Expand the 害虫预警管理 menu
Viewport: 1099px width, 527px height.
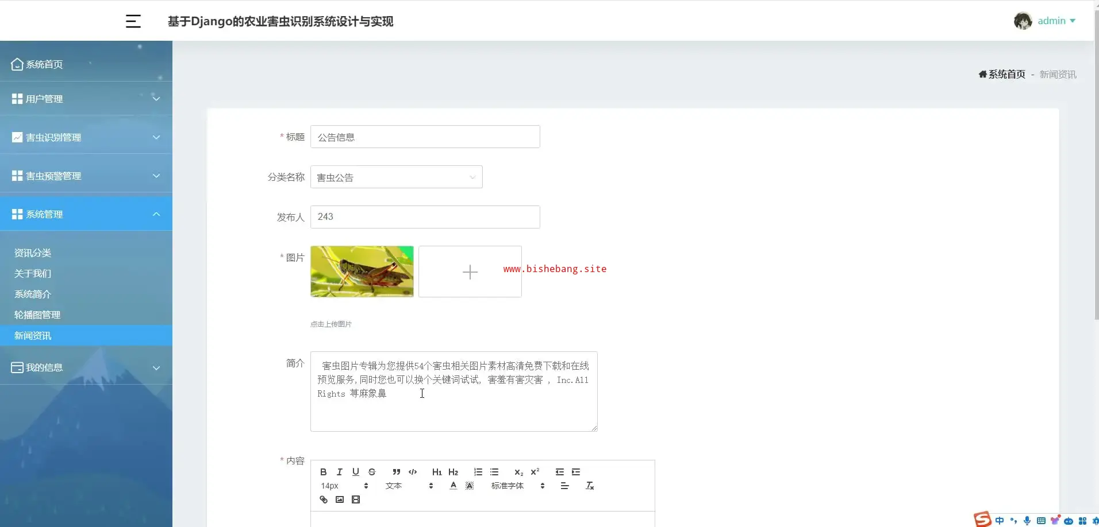point(86,176)
